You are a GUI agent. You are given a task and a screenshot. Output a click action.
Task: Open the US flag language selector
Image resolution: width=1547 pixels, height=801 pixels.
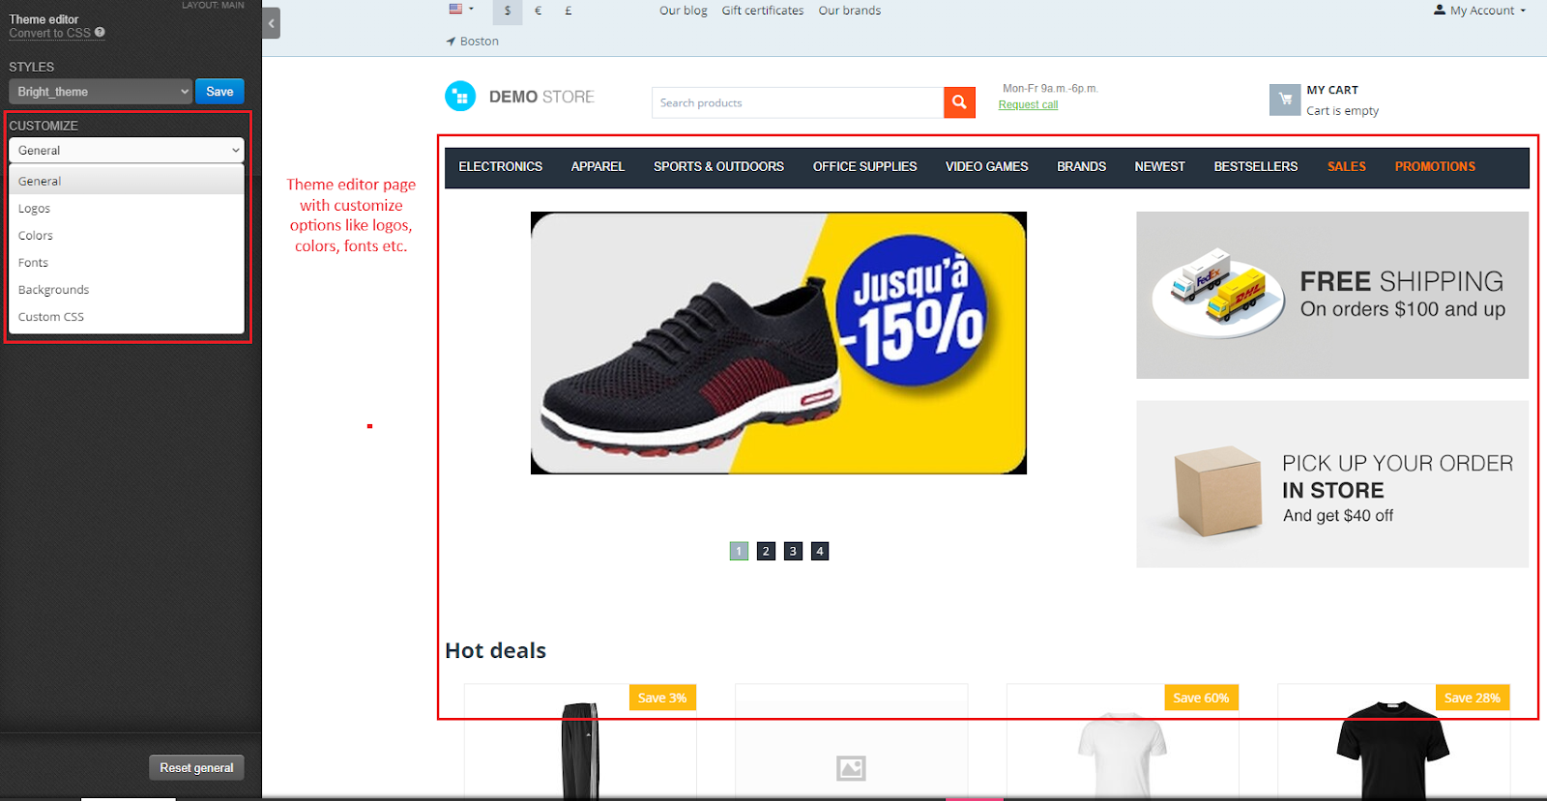(461, 9)
